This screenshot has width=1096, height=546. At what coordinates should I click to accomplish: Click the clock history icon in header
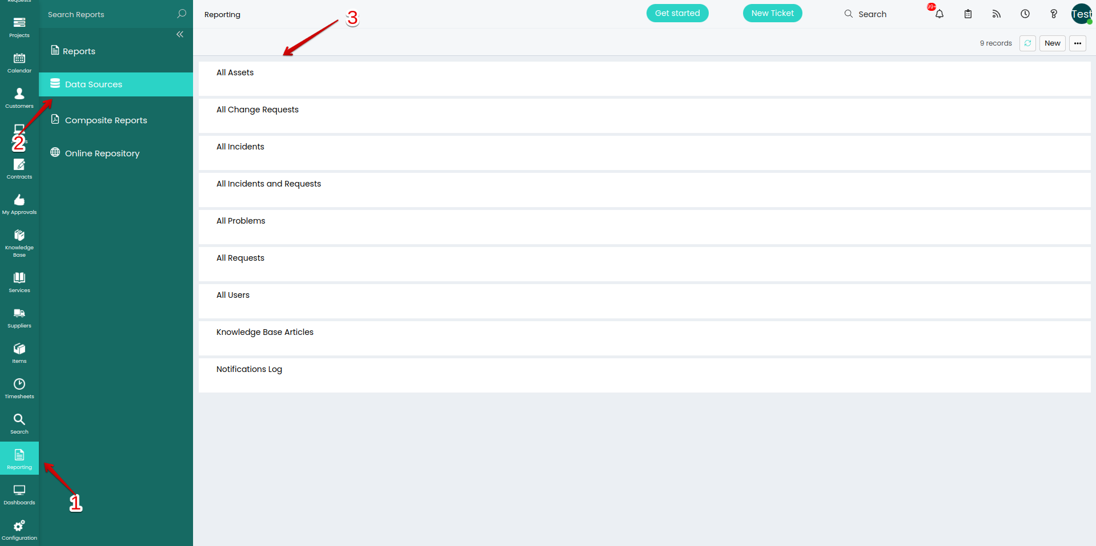click(1025, 14)
